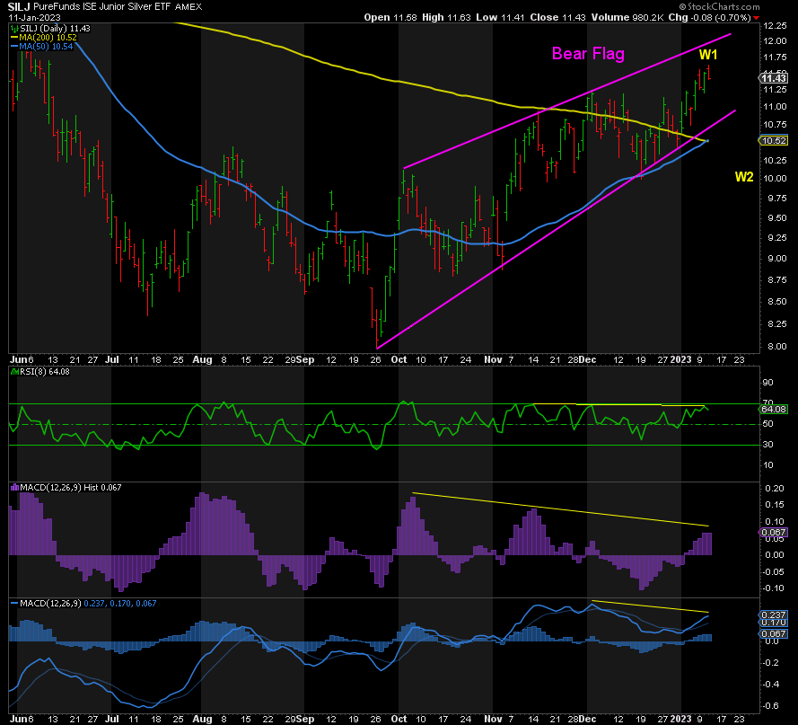Viewport: 798px width, 725px height.
Task: Click the 0.237 MACD line value tag
Action: pos(774,615)
